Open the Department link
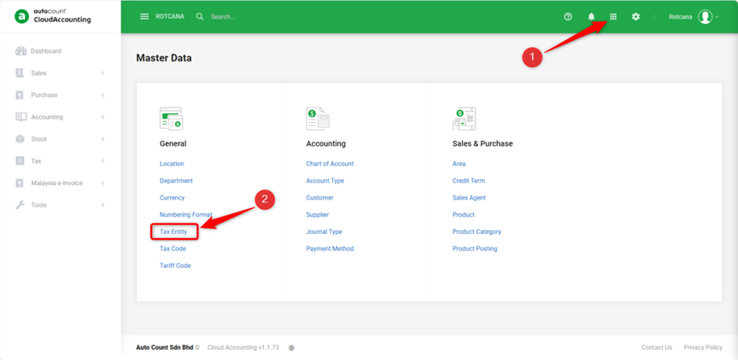This screenshot has width=738, height=360. (x=176, y=181)
